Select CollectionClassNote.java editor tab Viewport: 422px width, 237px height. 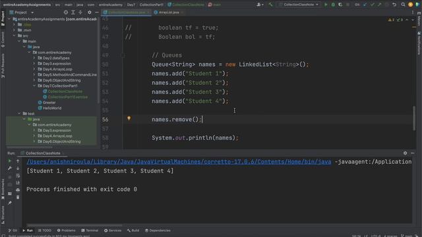[x=126, y=13]
